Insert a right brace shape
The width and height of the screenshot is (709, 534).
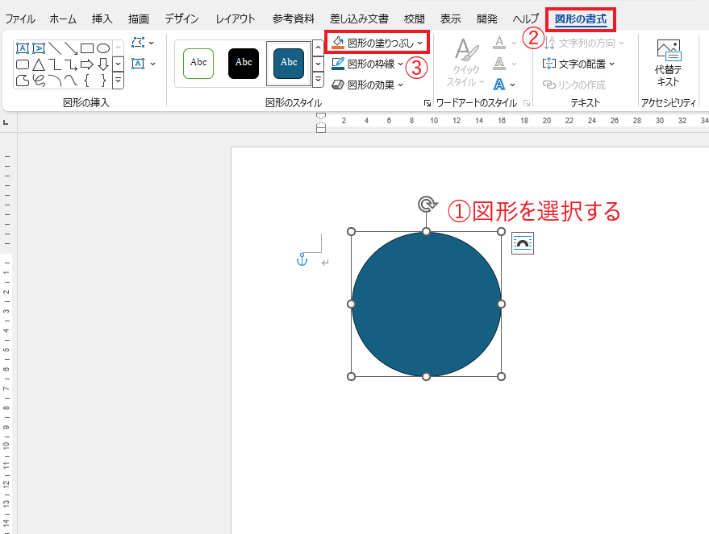click(x=103, y=81)
